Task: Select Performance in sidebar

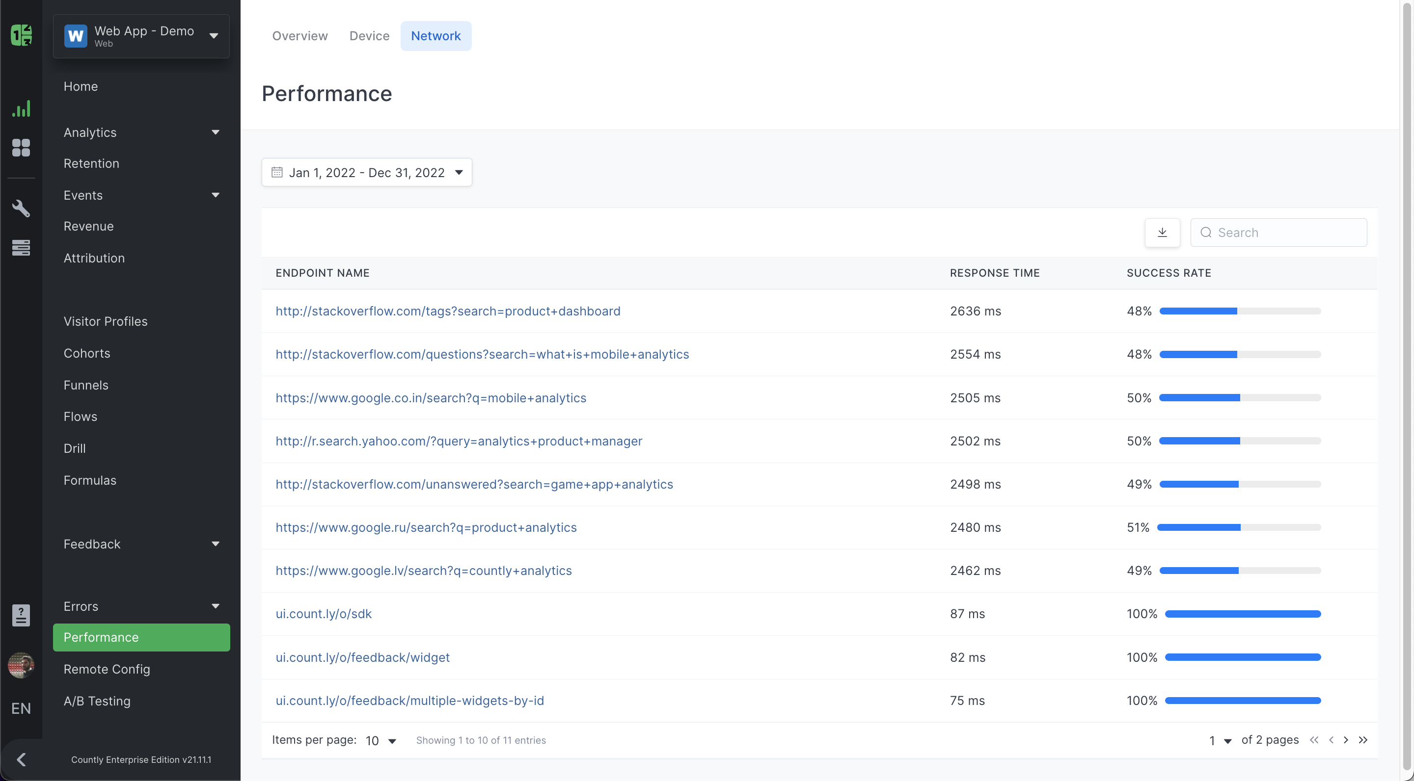Action: click(x=141, y=637)
